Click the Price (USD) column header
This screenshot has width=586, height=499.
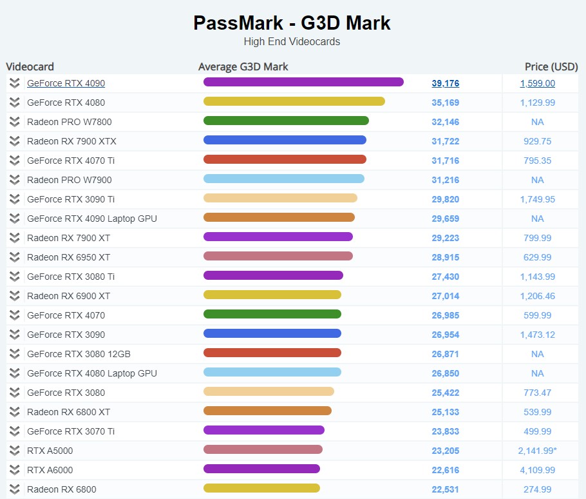(x=551, y=66)
